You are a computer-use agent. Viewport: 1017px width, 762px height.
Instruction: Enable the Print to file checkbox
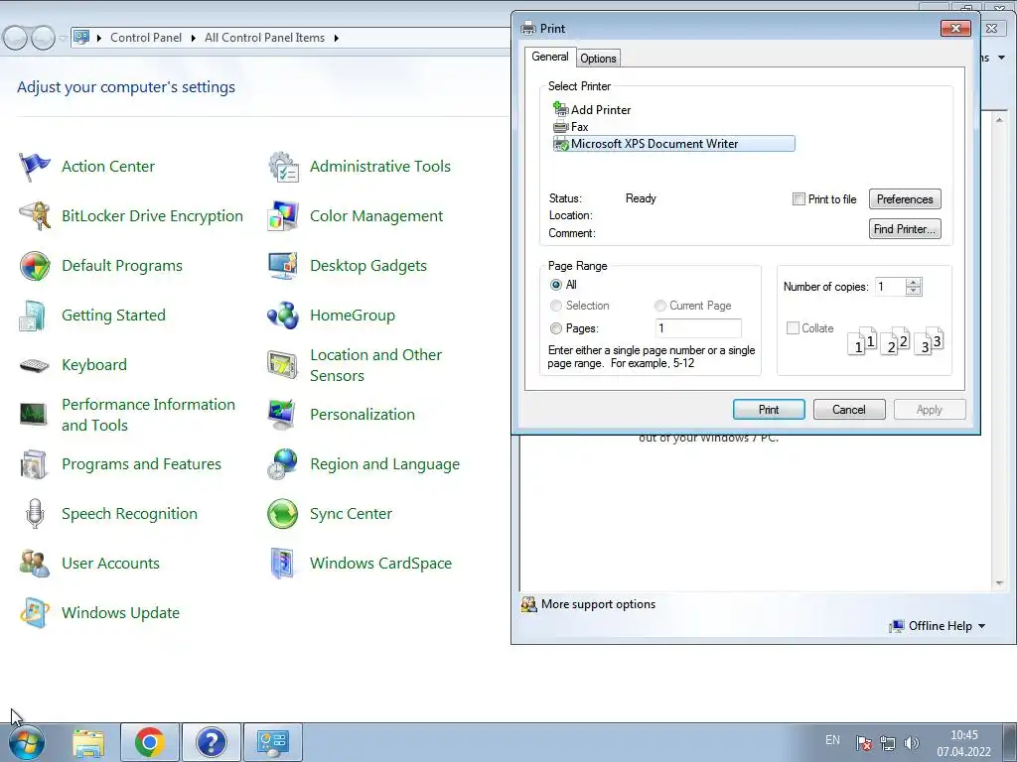(x=799, y=198)
